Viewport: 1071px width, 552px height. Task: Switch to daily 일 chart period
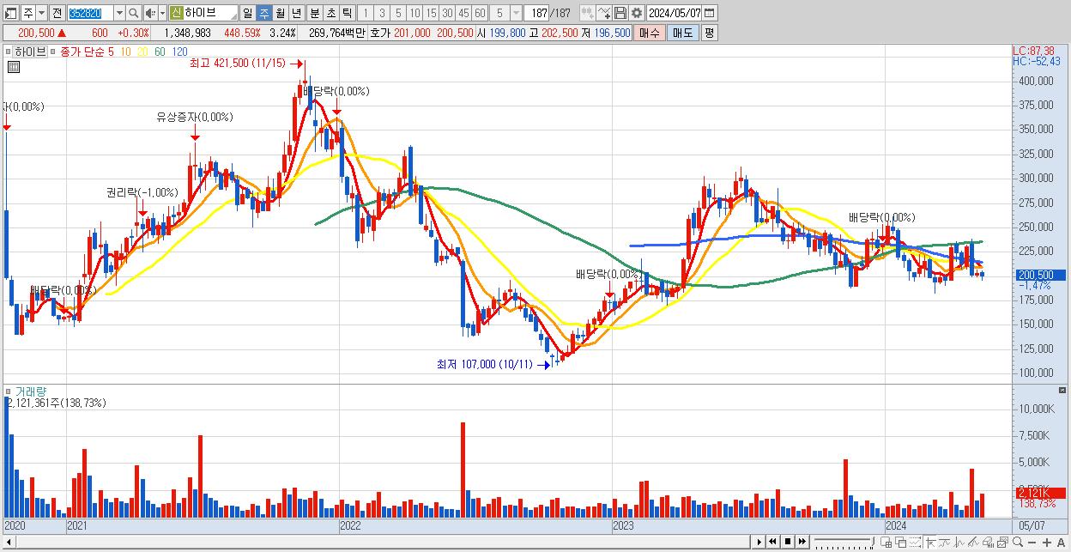(247, 13)
